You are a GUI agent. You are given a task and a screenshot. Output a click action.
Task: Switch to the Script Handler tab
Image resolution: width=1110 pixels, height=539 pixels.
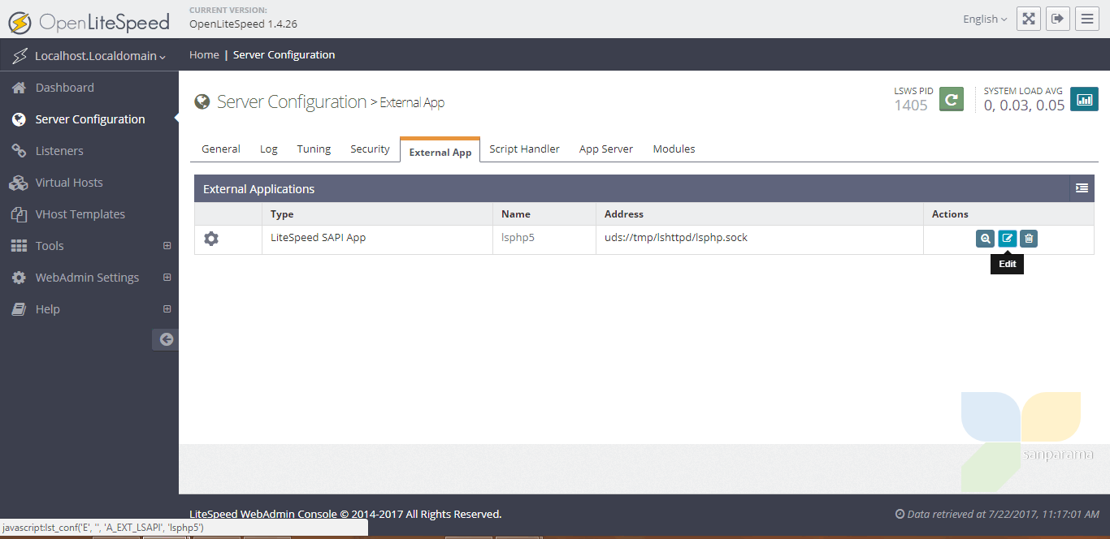pos(524,149)
